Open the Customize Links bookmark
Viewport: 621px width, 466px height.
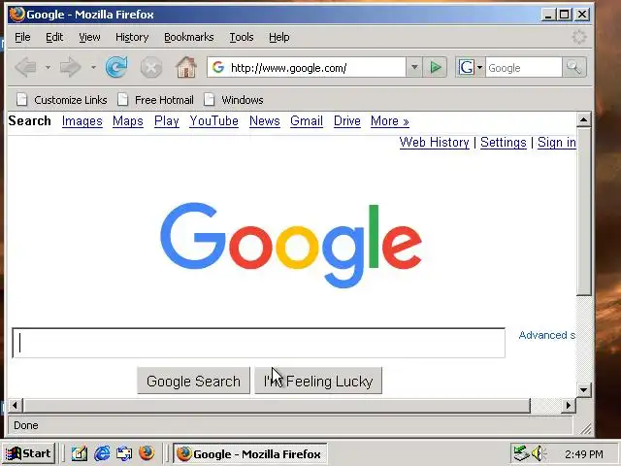click(x=62, y=100)
